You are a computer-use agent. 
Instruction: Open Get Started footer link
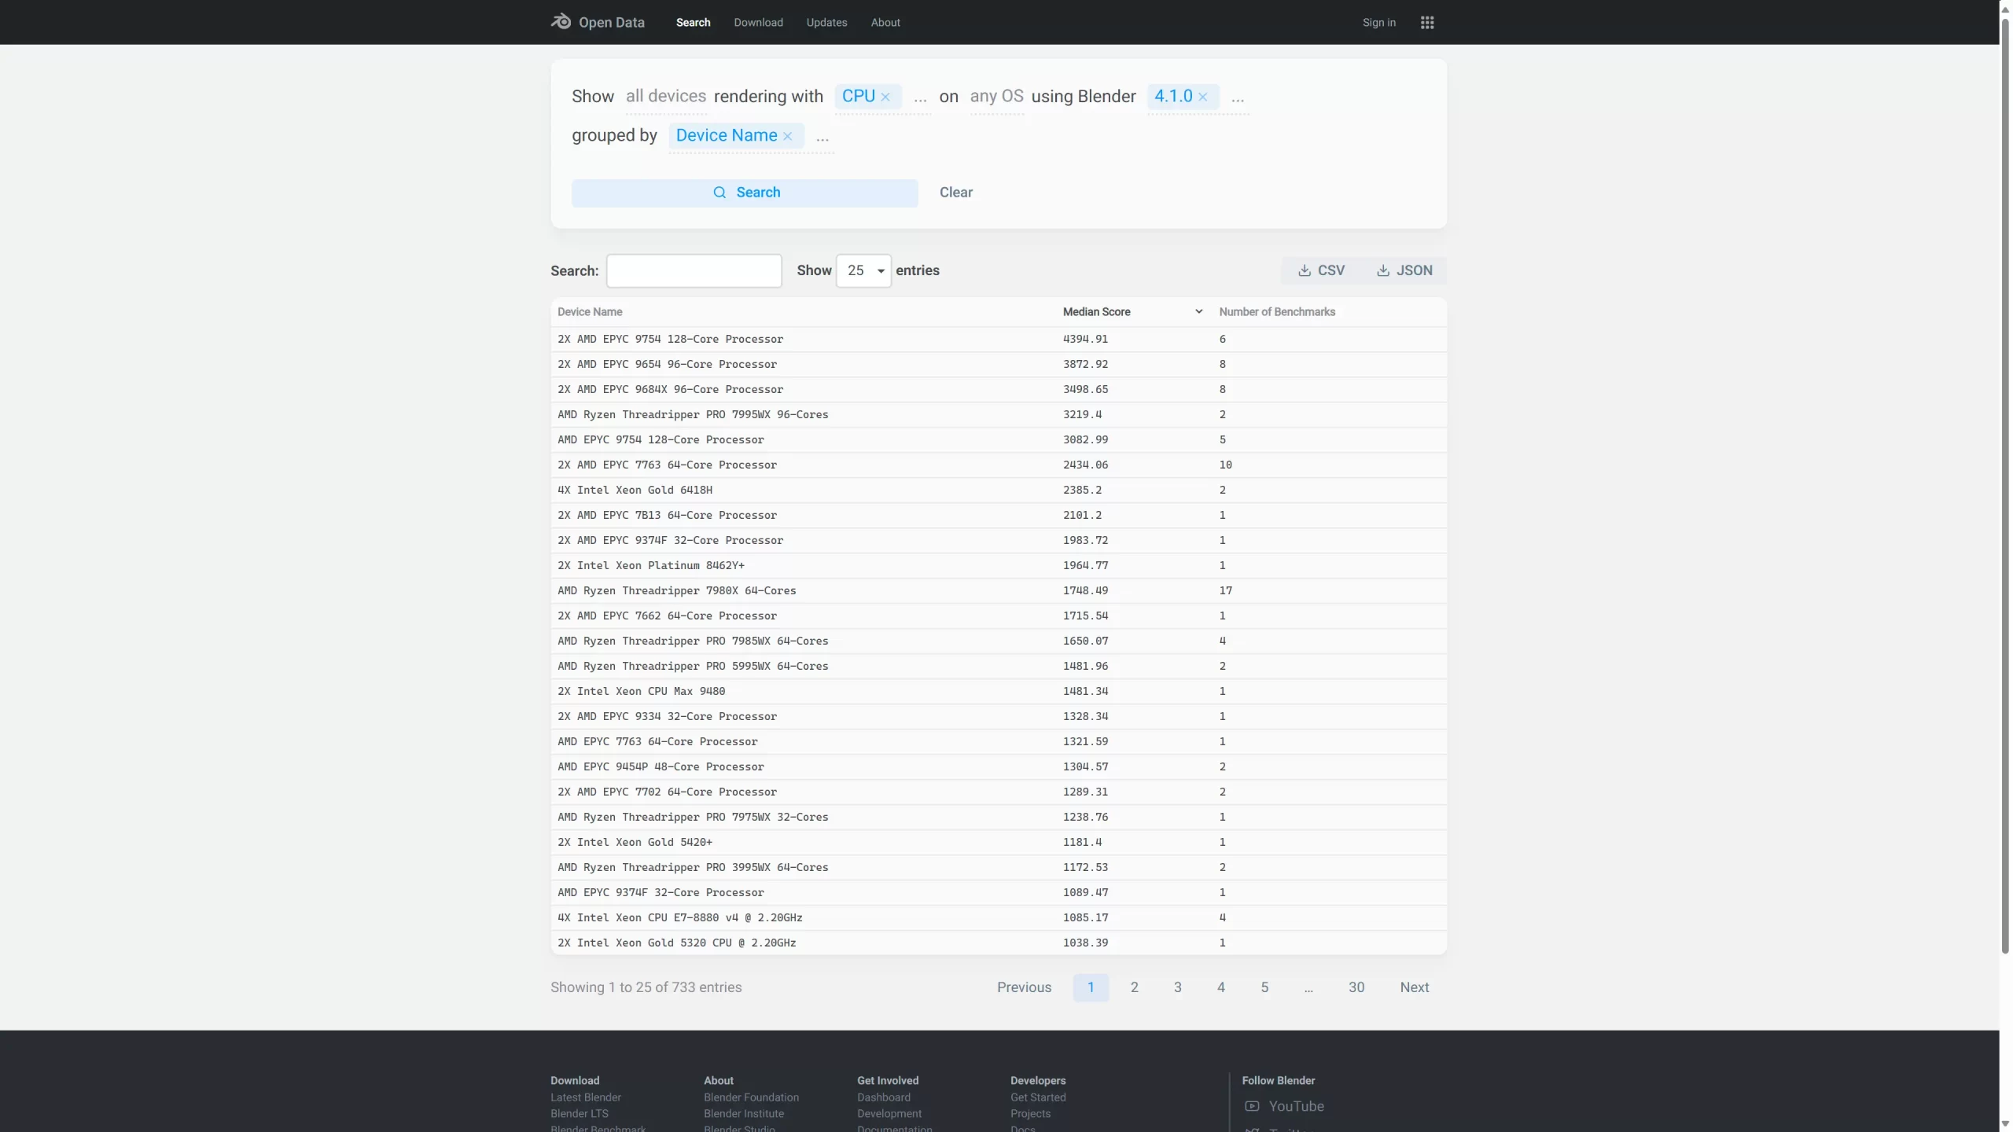click(1037, 1097)
